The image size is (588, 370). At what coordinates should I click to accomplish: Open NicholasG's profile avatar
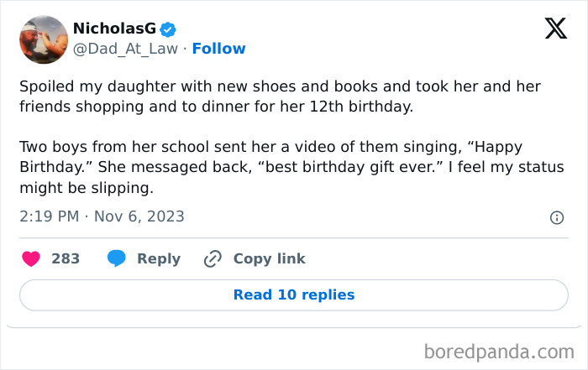(43, 39)
